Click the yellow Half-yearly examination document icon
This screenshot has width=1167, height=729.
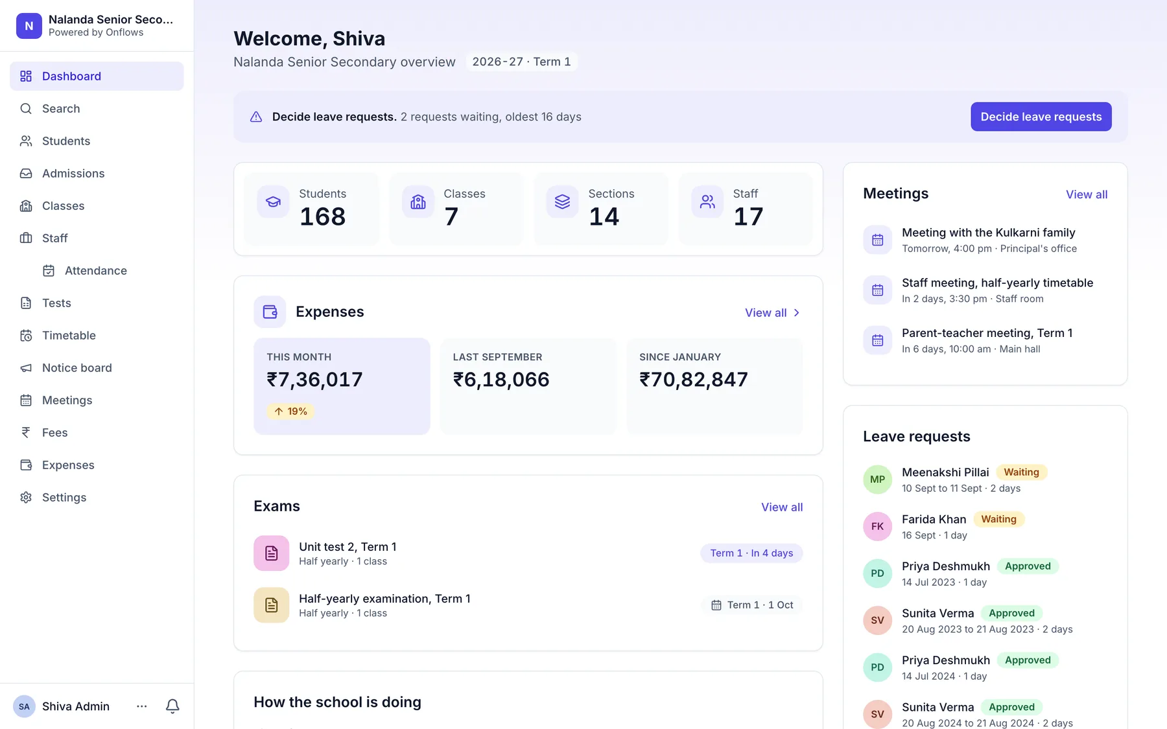pos(271,605)
